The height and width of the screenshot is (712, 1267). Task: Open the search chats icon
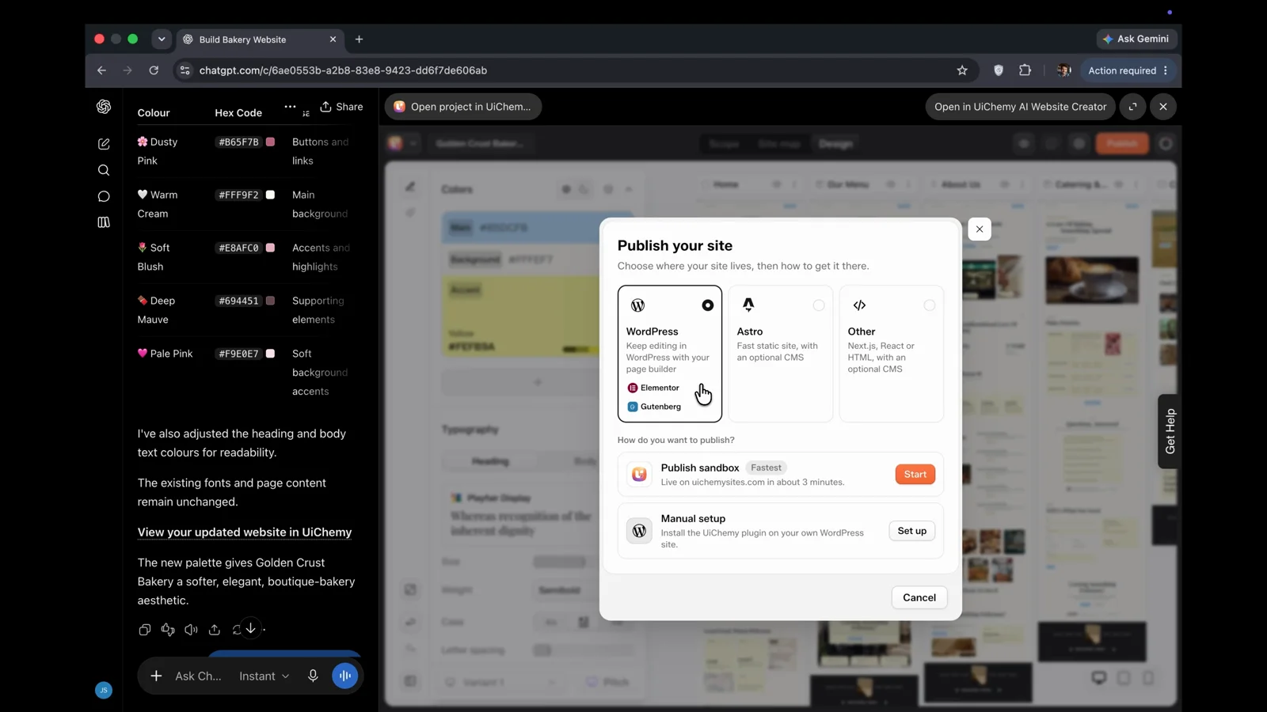(104, 170)
